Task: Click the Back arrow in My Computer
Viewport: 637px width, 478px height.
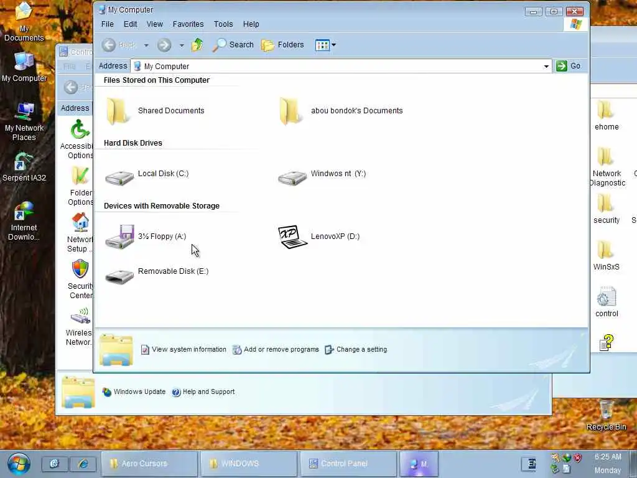Action: point(109,45)
